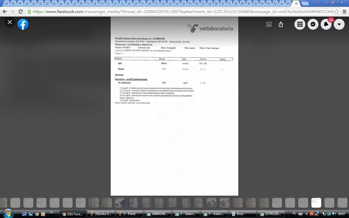Reload the page
349x218 pixels.
20,12
